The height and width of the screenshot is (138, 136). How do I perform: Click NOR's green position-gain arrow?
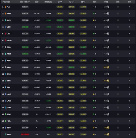pyautogui.click(x=94, y=13)
